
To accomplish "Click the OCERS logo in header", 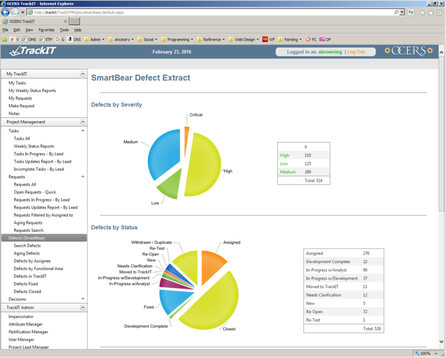I will 408,51.
